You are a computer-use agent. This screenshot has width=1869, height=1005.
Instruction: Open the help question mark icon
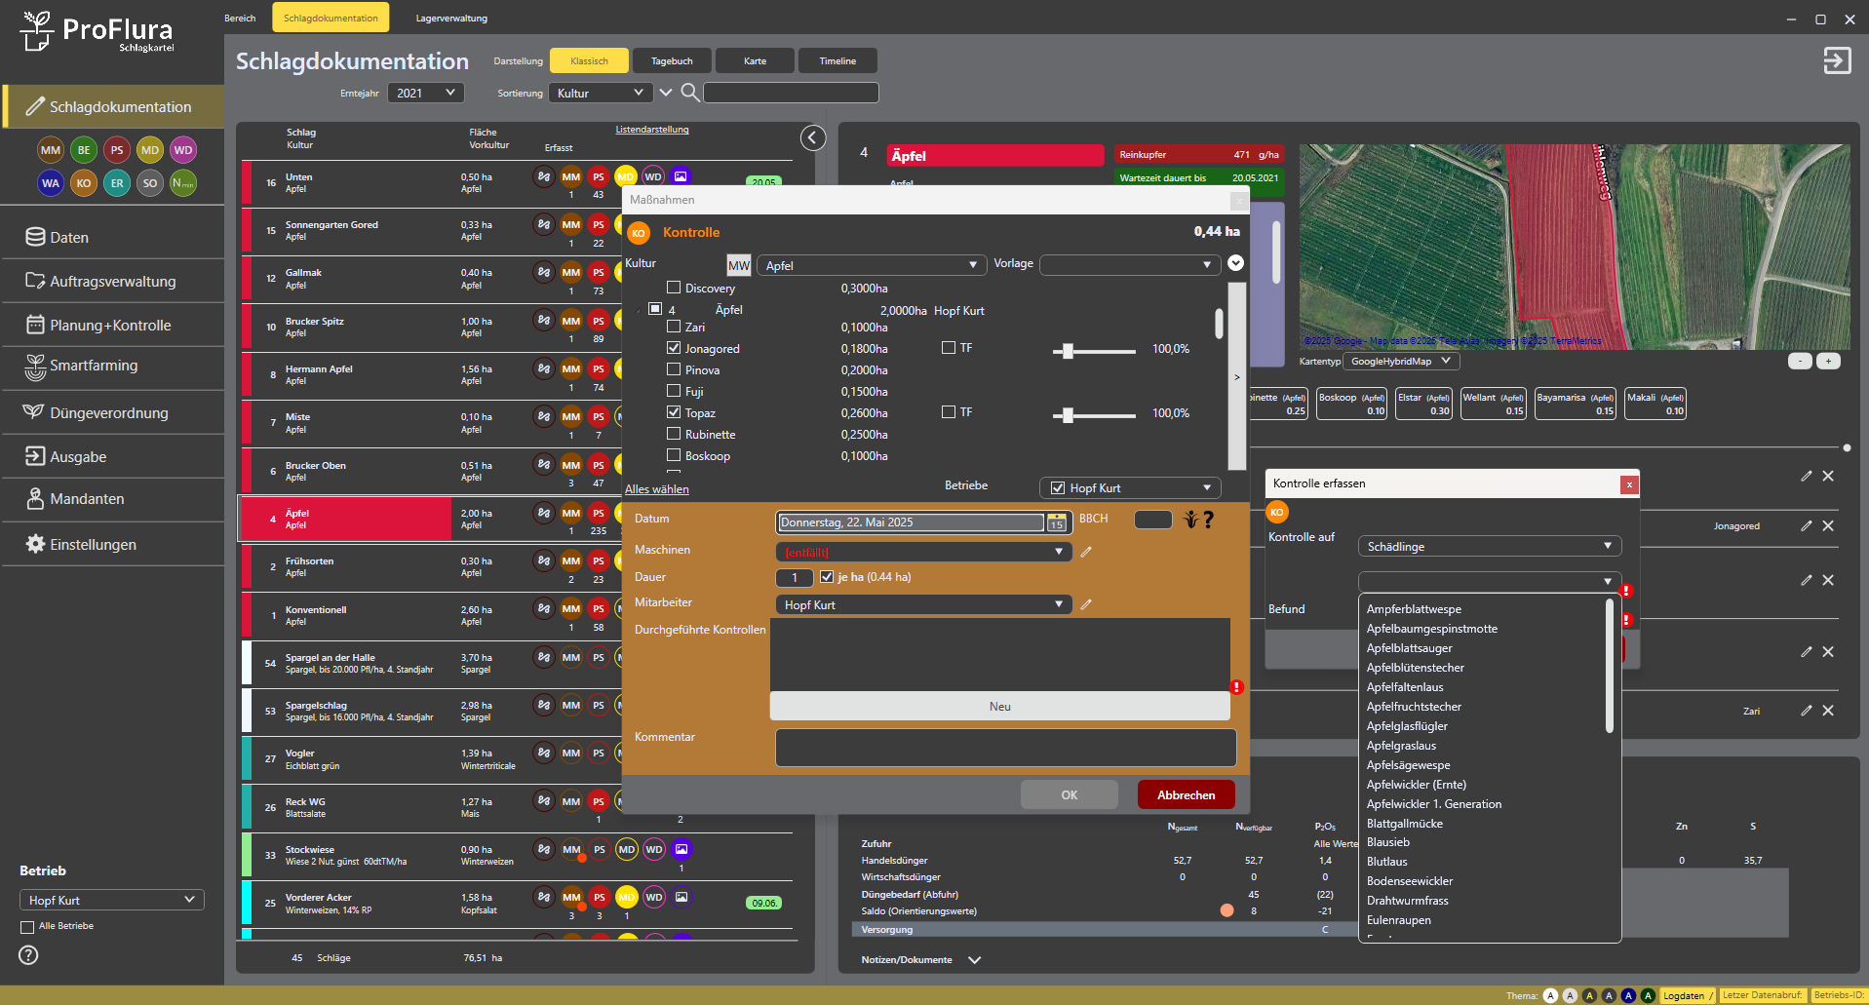point(28,955)
